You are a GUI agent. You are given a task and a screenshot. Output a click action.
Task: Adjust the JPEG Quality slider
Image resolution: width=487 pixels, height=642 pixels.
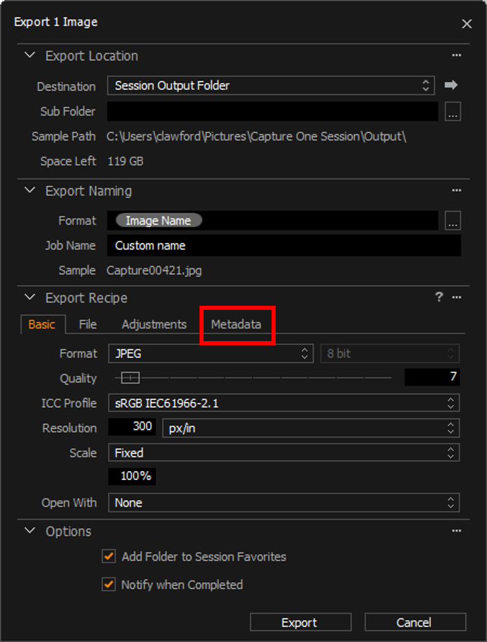[x=128, y=378]
